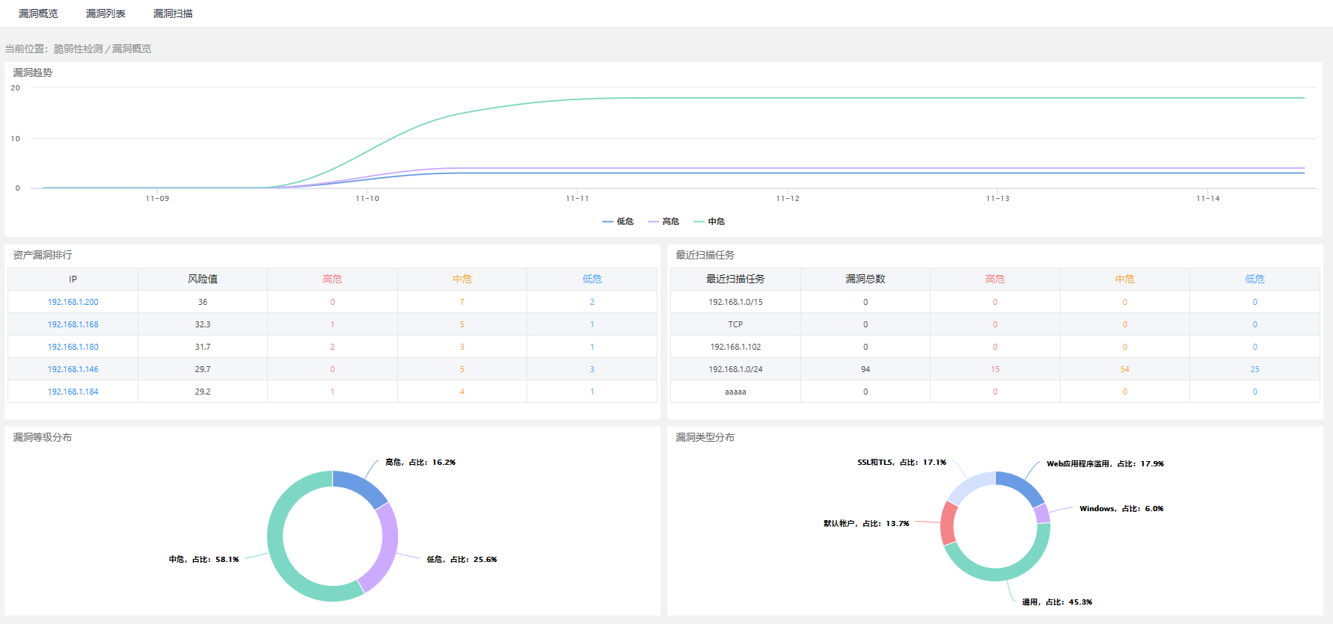Toggle 高危 series in trend legend
This screenshot has height=624, width=1333.
click(664, 221)
